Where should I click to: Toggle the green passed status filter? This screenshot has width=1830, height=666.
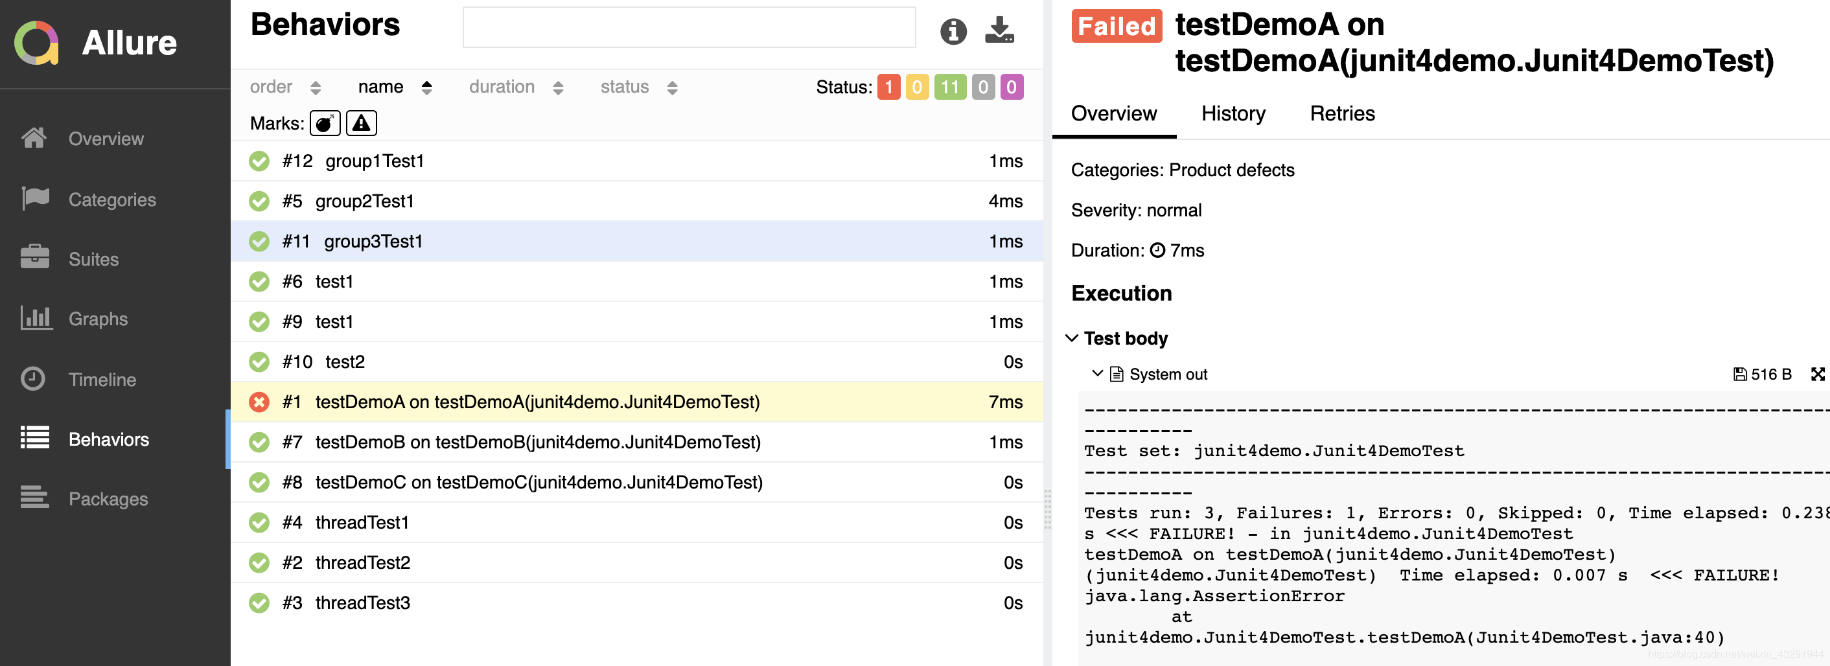(949, 87)
